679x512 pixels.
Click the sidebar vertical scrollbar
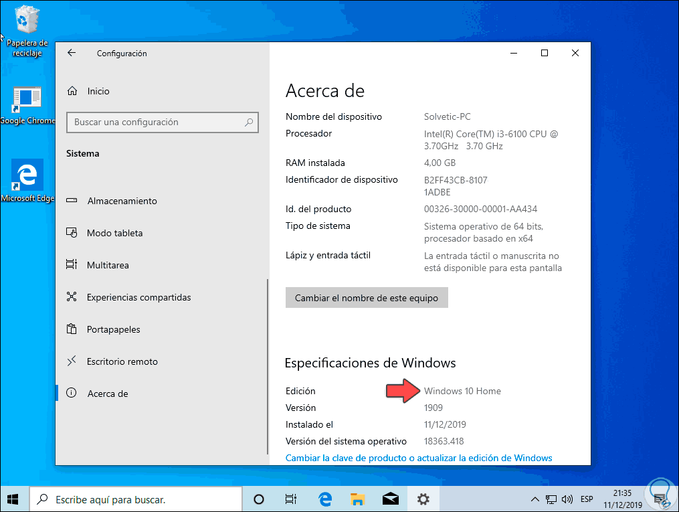(x=268, y=366)
